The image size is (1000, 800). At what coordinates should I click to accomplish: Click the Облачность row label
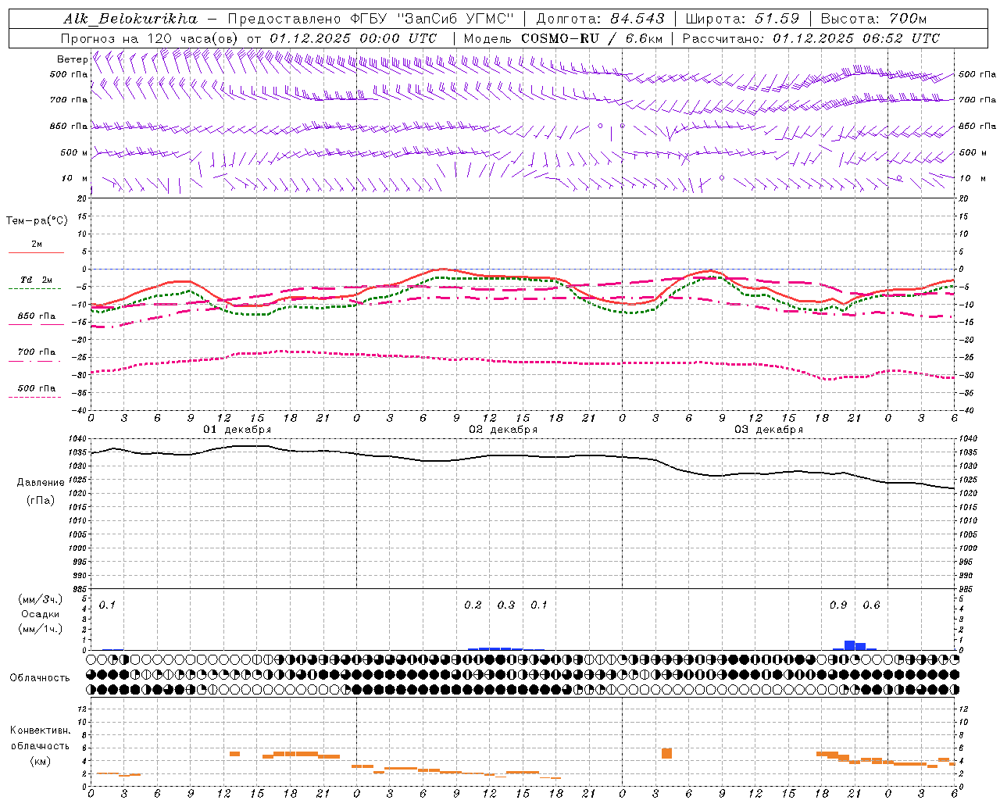[x=40, y=678]
